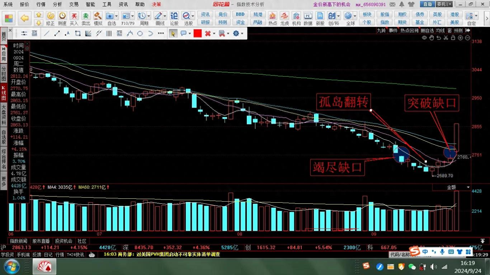490x275 pixels.
Task: Open the 模拟 simulated trading gavel icon
Action: (x=98, y=19)
